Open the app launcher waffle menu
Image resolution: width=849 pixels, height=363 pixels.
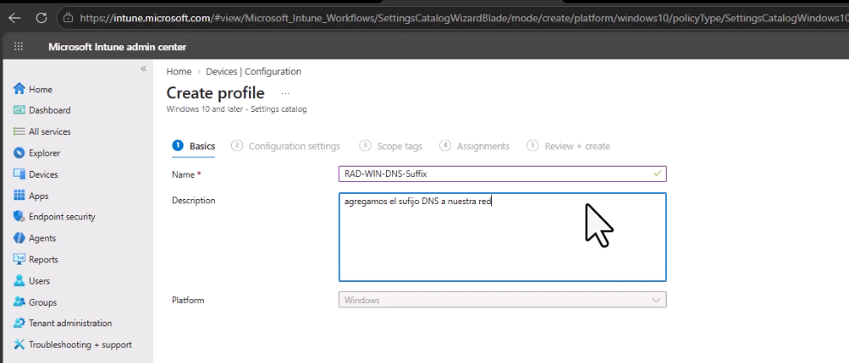(19, 47)
